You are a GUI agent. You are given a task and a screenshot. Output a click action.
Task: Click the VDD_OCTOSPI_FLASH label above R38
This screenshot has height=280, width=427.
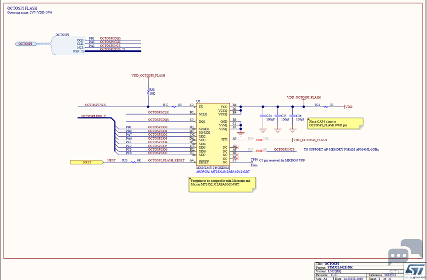(x=148, y=76)
